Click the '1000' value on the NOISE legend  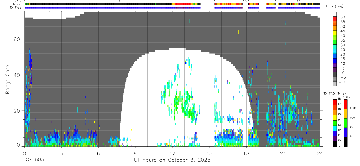[352, 117]
